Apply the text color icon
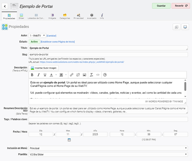The width and height of the screenshot is (192, 161). 51,75
